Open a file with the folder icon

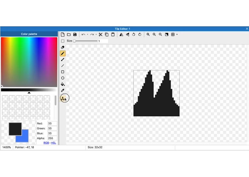click(69, 35)
